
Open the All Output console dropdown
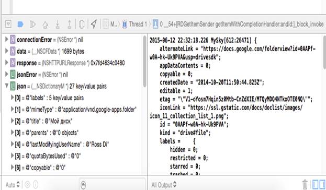164,185
